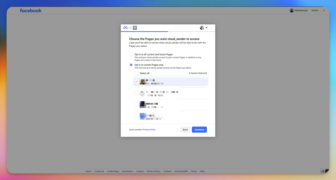Click the '2 Assets Selected' text

[x=198, y=73]
